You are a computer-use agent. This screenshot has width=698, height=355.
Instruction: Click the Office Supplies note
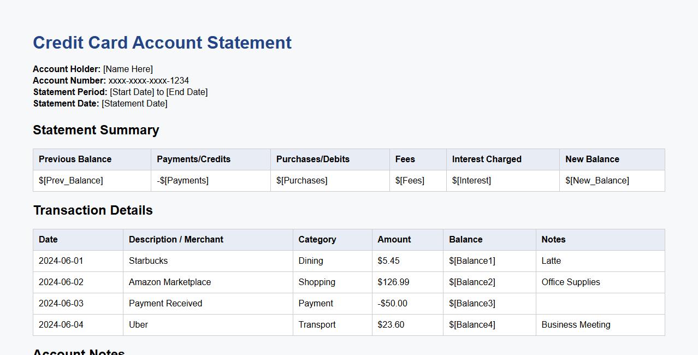pyautogui.click(x=570, y=282)
